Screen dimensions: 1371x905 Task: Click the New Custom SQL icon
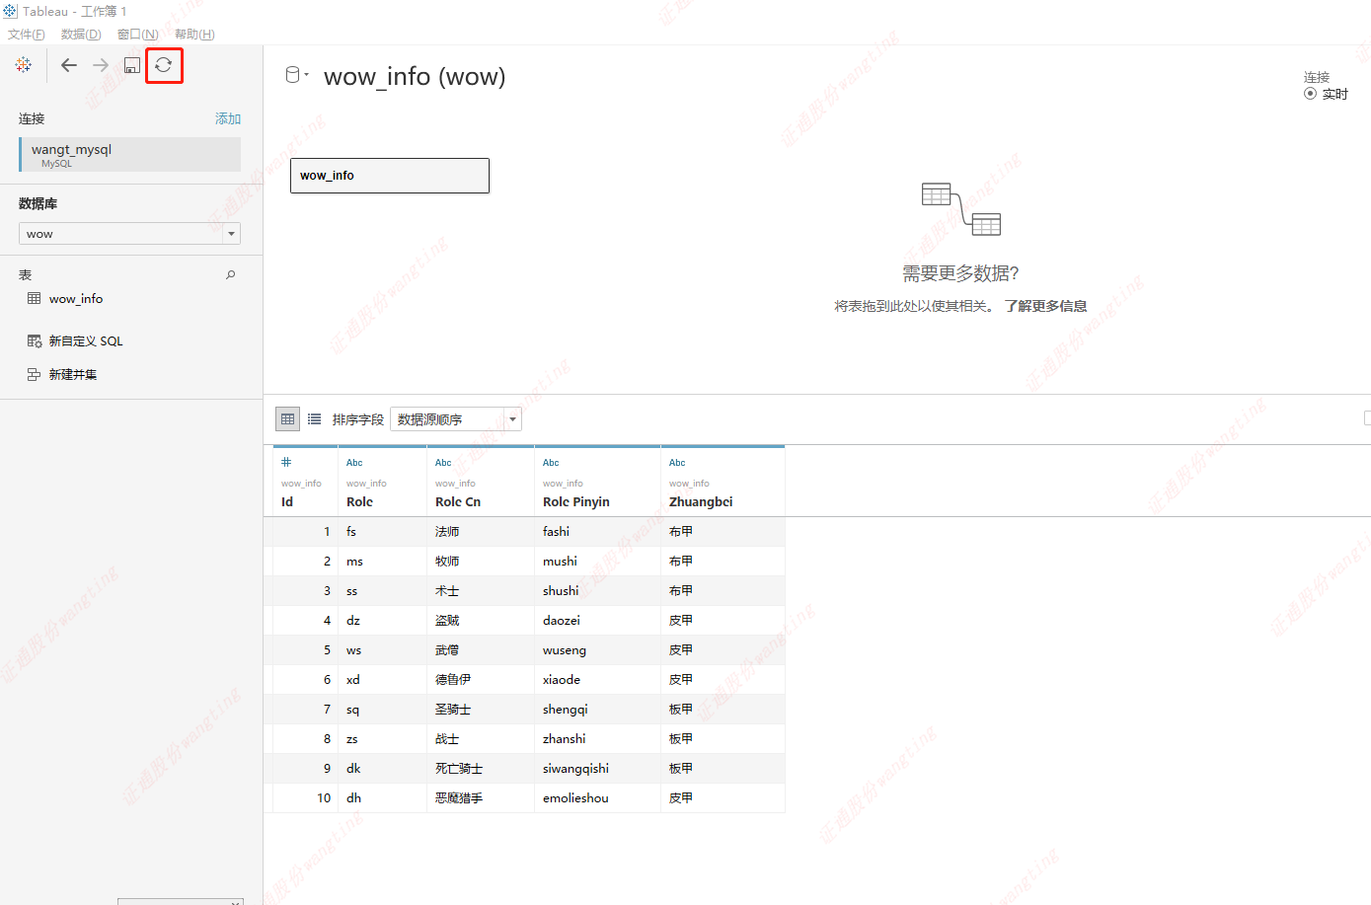point(35,340)
